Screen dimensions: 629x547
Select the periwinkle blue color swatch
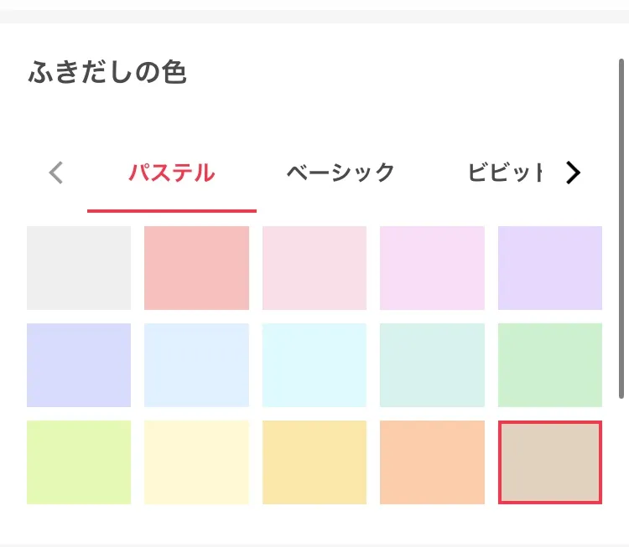pyautogui.click(x=79, y=365)
